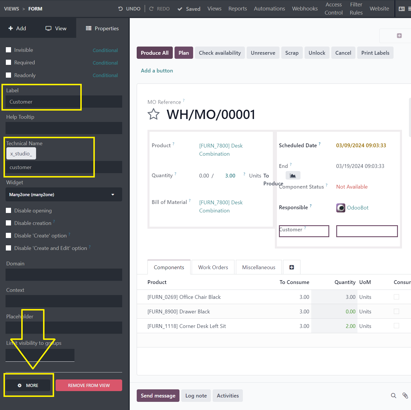Image resolution: width=411 pixels, height=410 pixels.
Task: Open the Widget Many2one dropdown
Action: [64, 194]
